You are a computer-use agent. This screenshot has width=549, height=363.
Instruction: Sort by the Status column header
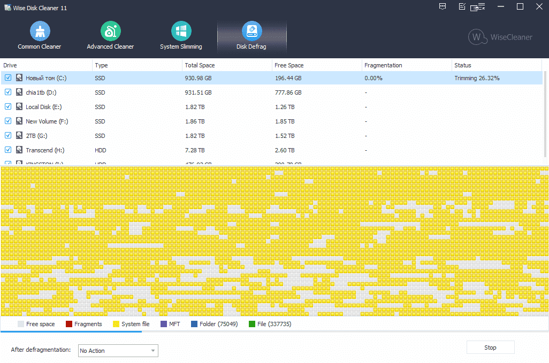pos(497,65)
